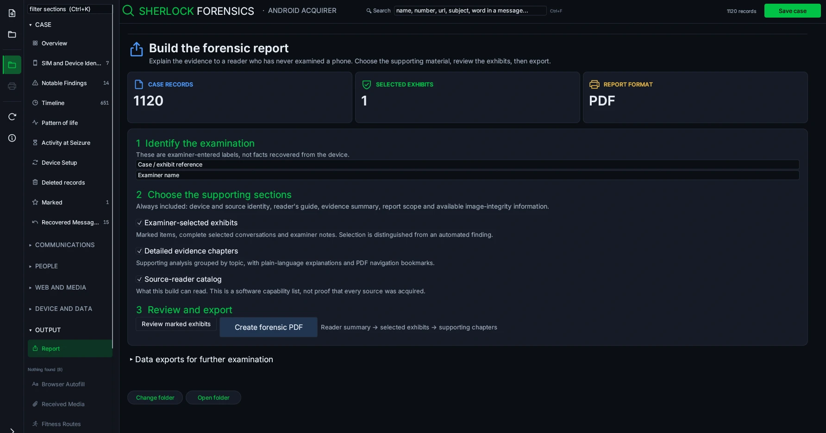Click the printer icon in left rail
The image size is (826, 433).
12,86
